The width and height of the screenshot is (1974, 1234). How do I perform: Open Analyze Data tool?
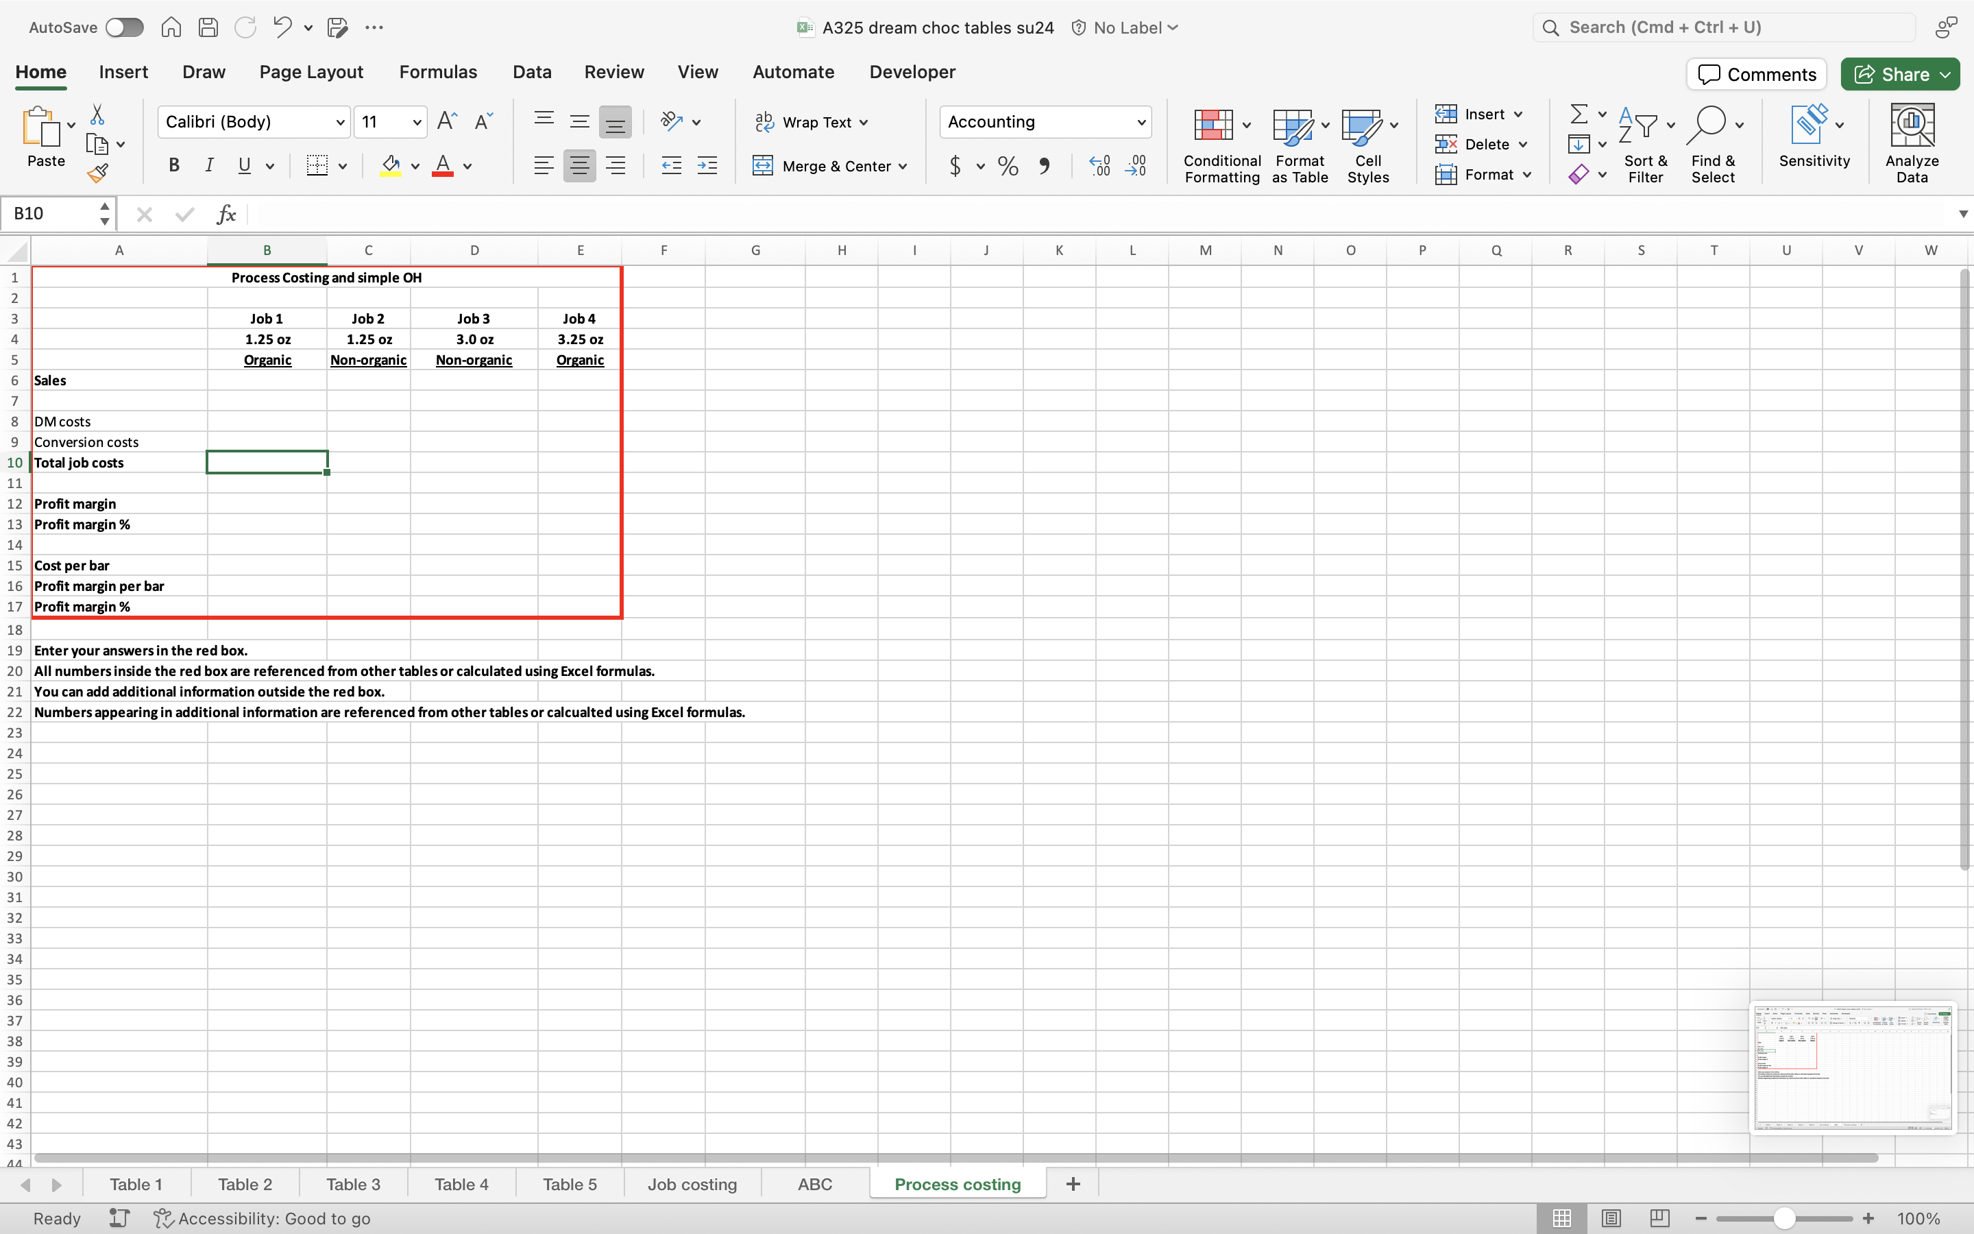coord(1911,144)
